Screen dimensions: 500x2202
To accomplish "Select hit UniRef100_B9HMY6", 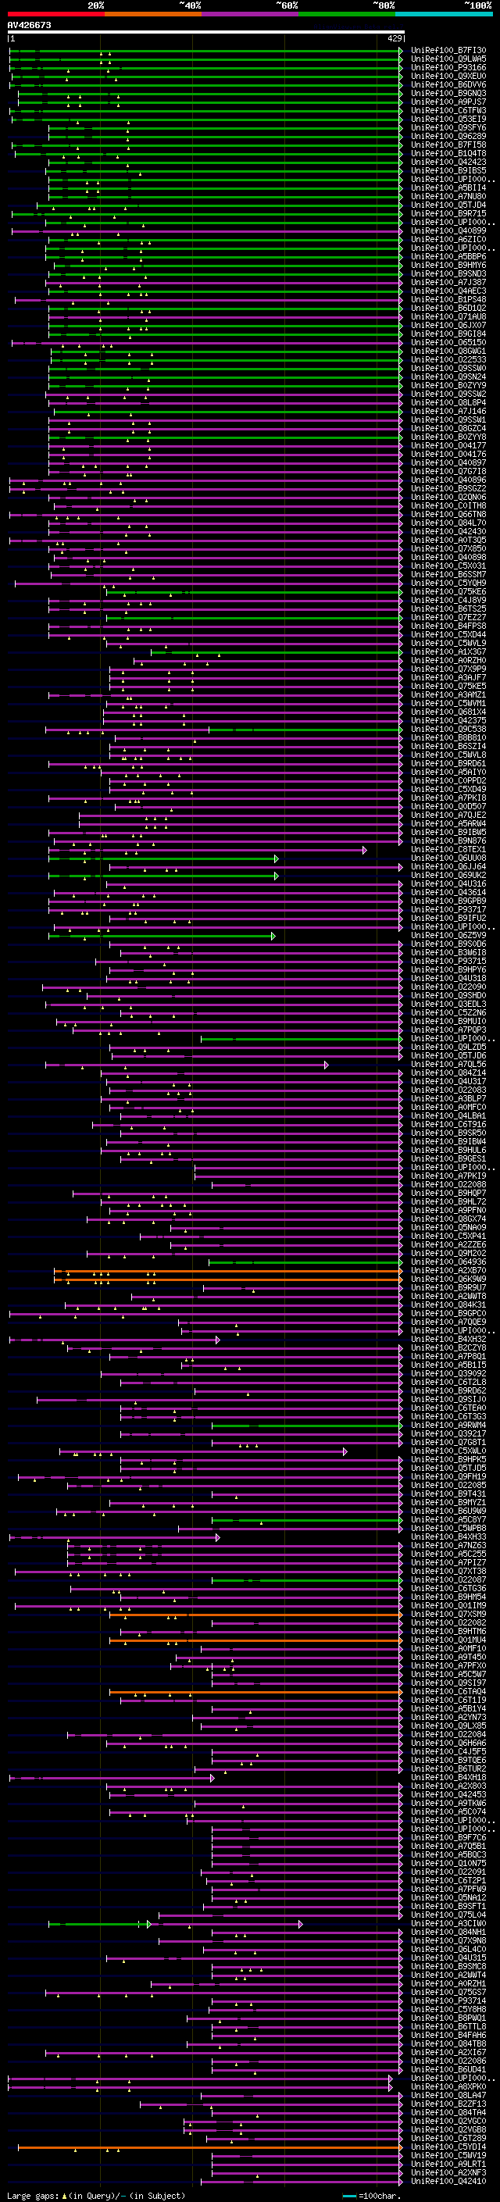I will pyautogui.click(x=448, y=265).
